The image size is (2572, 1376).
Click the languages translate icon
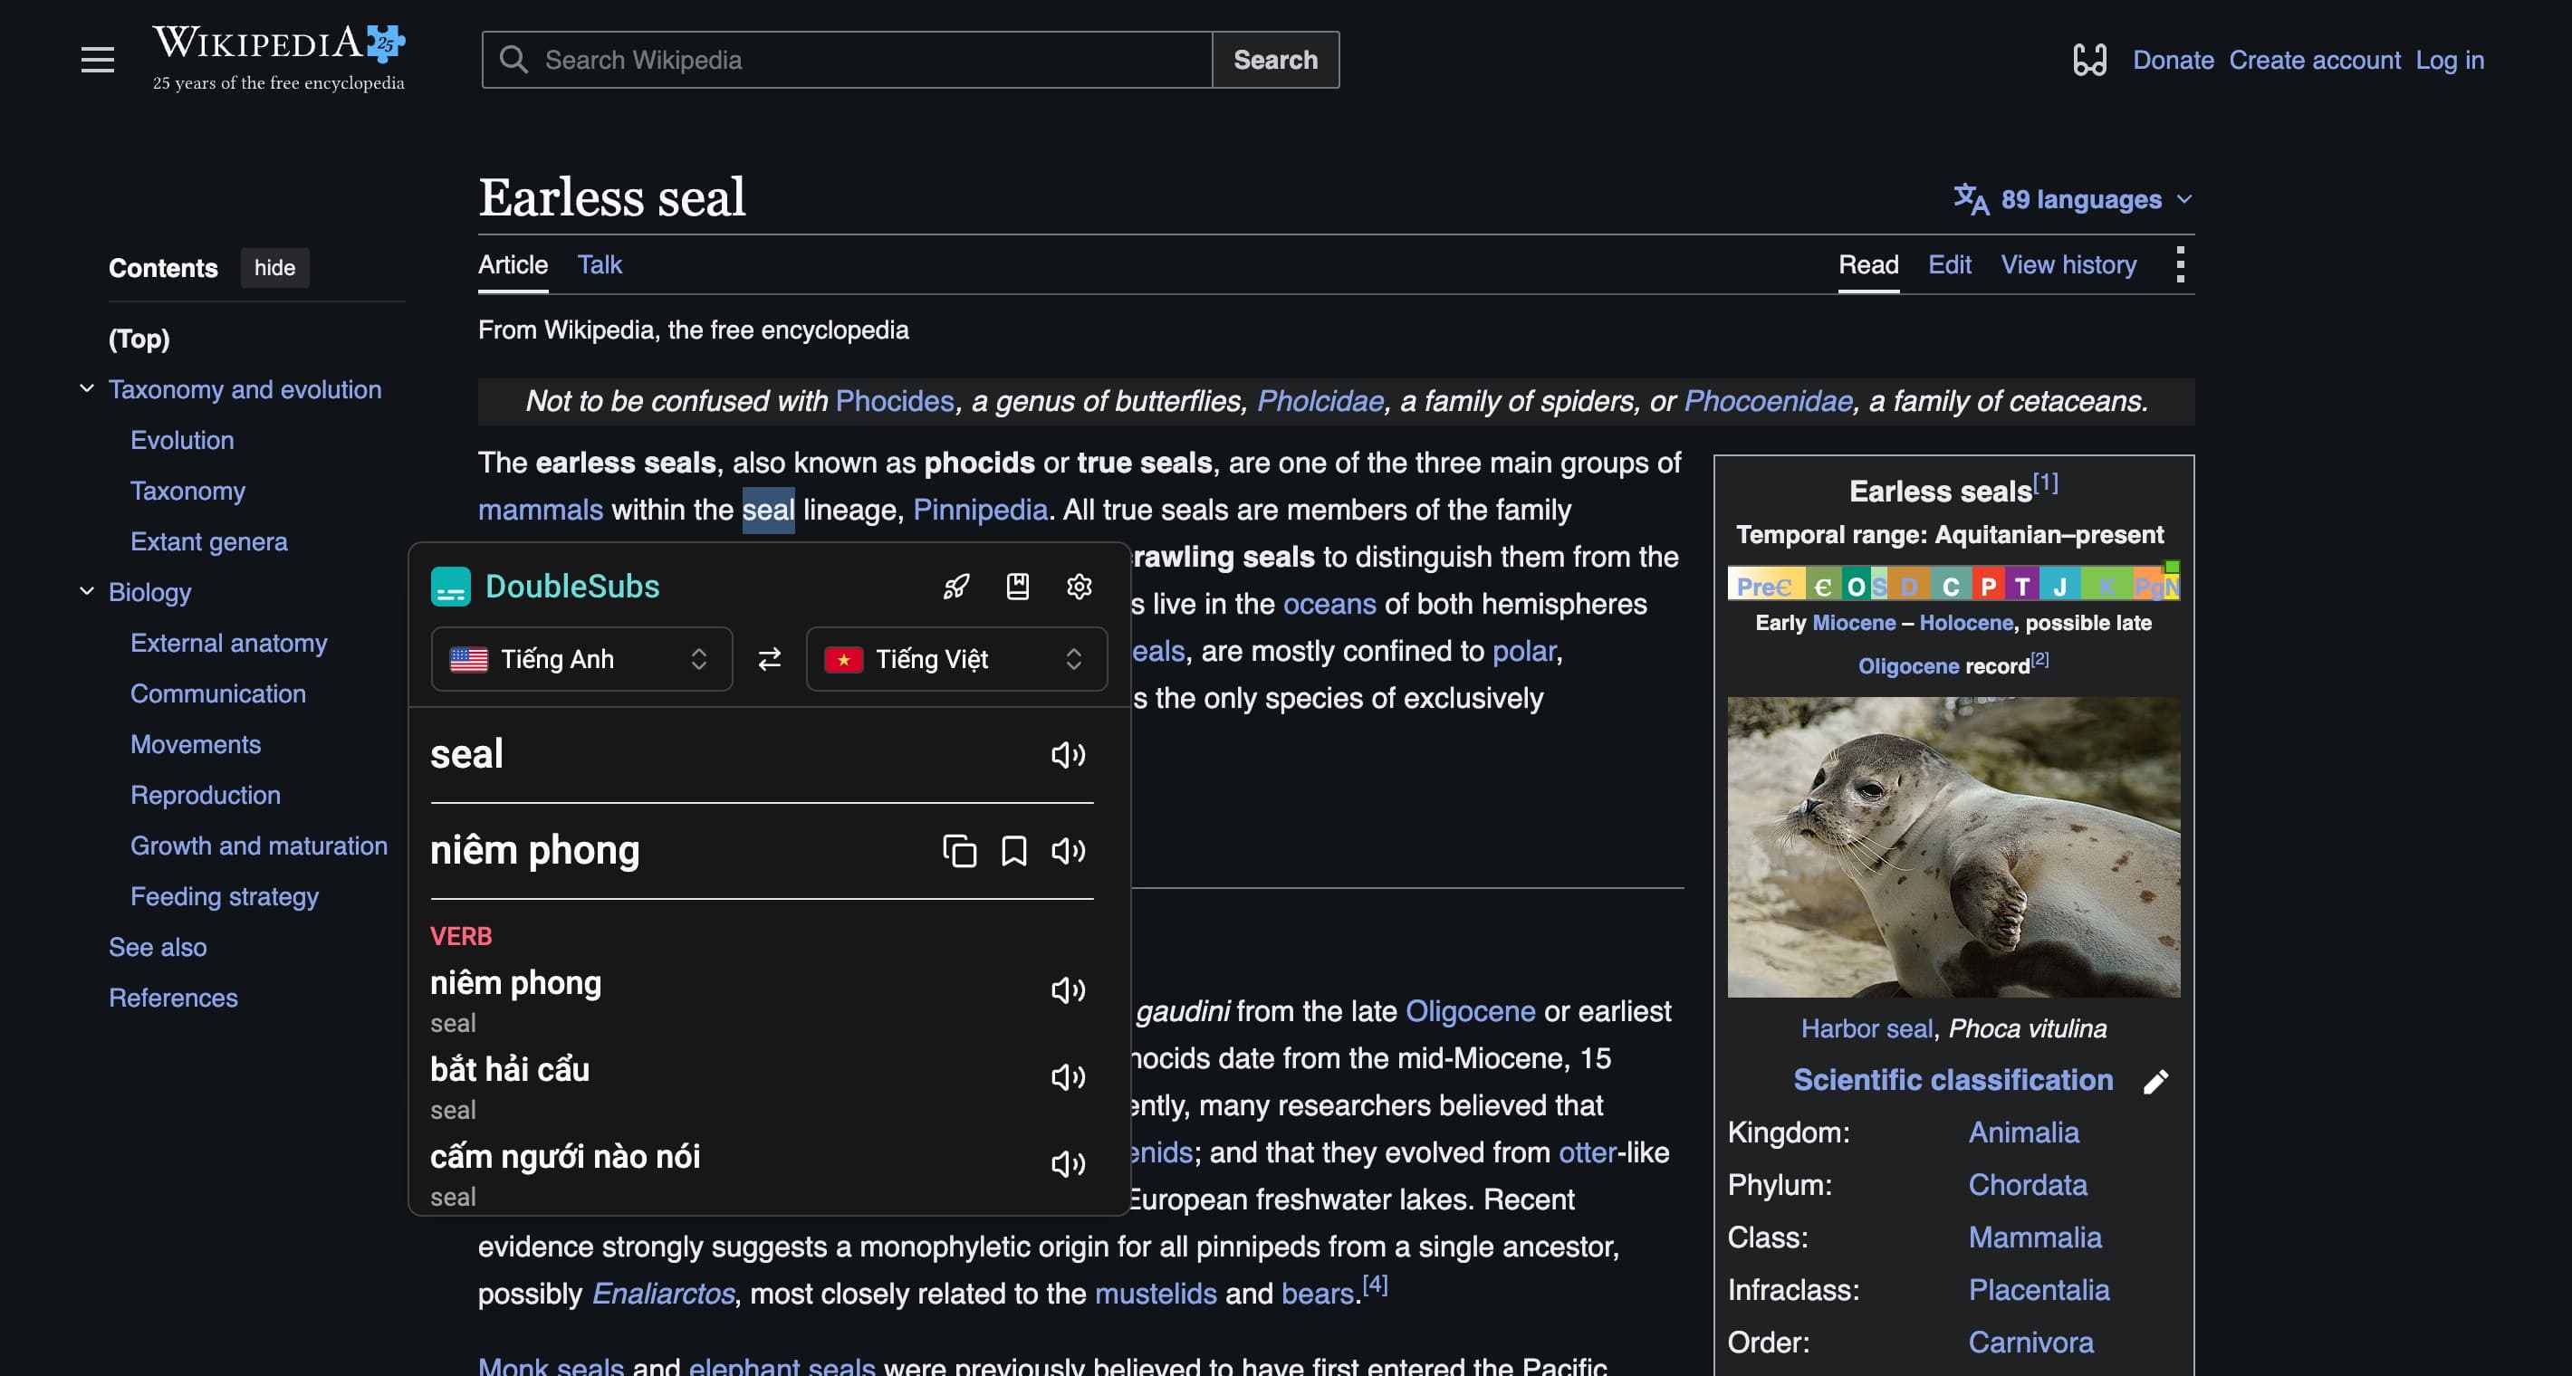[x=1971, y=198]
